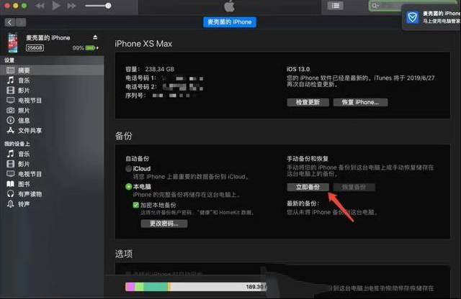The image size is (461, 299).
Task: Select the iCloud backup radio button
Action: click(x=128, y=169)
